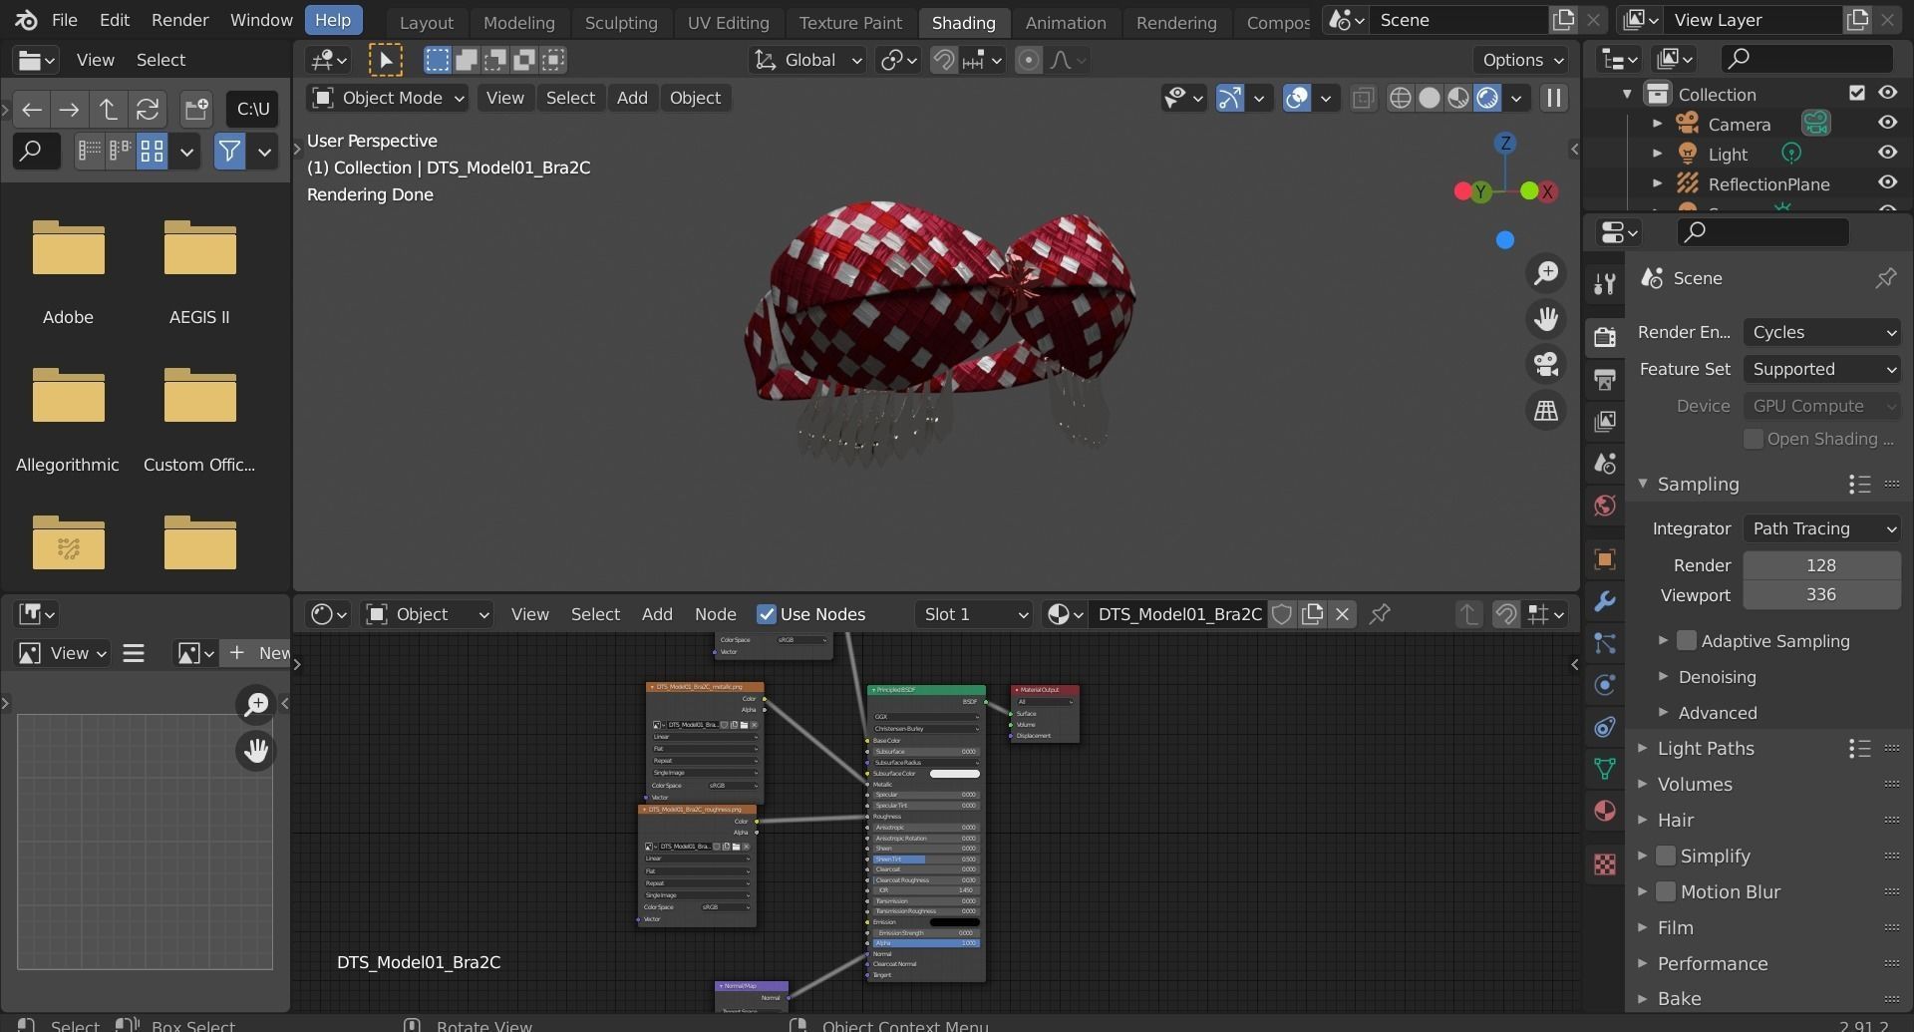This screenshot has width=1914, height=1032.
Task: Open the File menu
Action: (x=64, y=20)
